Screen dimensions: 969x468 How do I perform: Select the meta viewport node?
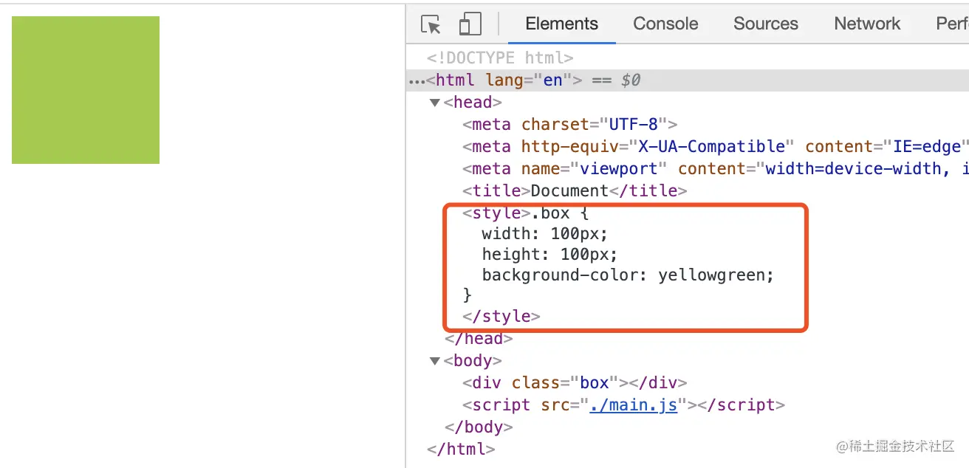715,169
